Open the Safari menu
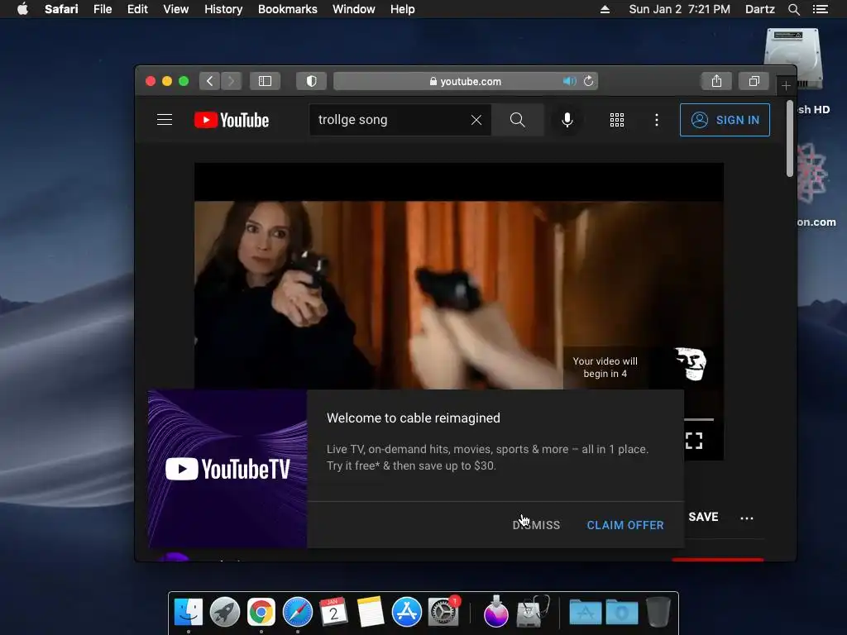Viewport: 847px width, 635px height. 61,9
